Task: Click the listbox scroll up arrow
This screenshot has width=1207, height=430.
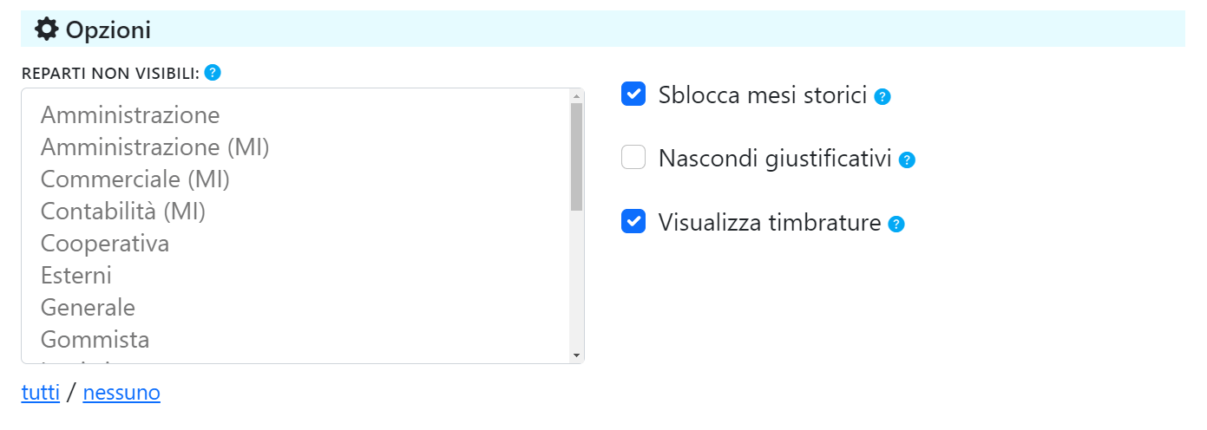Action: [576, 95]
